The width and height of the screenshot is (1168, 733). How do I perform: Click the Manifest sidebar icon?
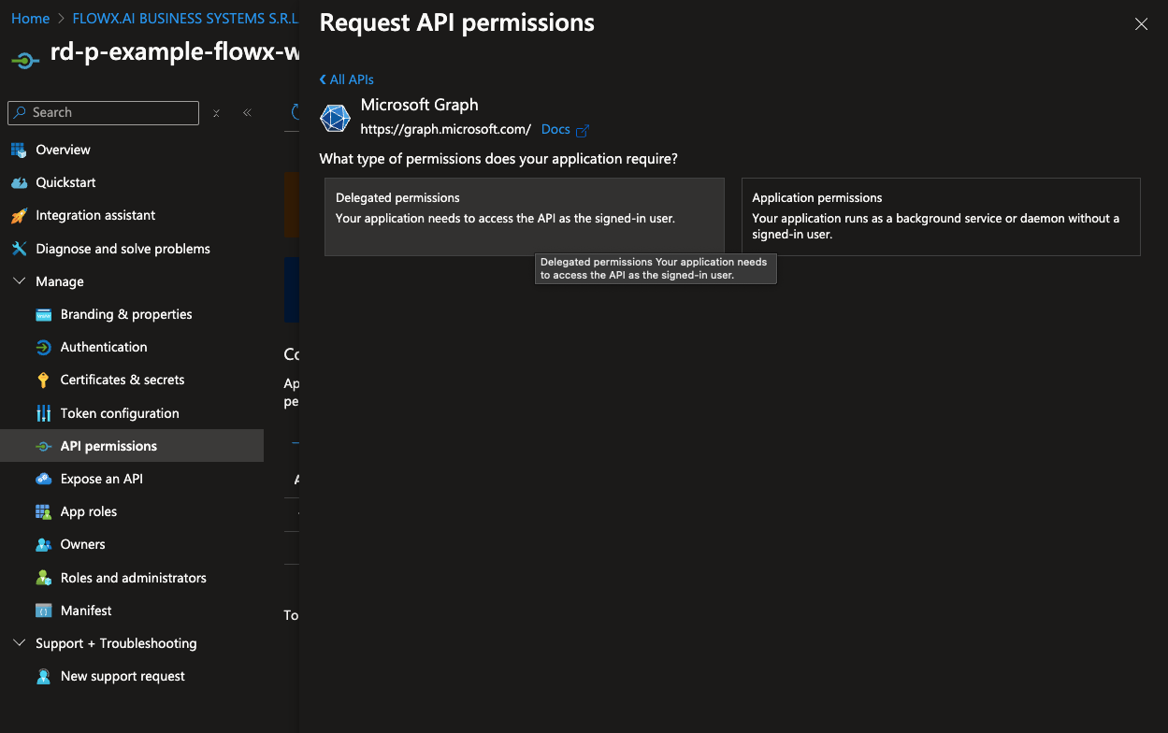(43, 611)
